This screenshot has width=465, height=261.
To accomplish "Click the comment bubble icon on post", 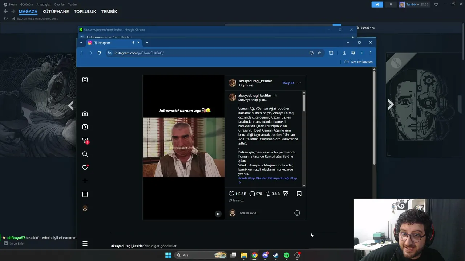I will [252, 194].
